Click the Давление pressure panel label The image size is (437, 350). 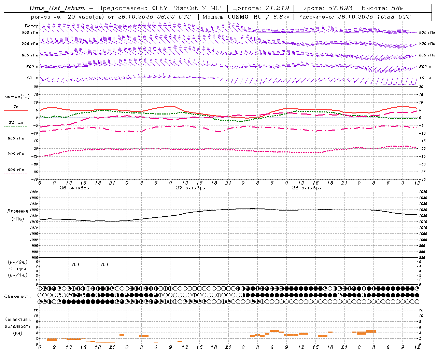click(18, 211)
